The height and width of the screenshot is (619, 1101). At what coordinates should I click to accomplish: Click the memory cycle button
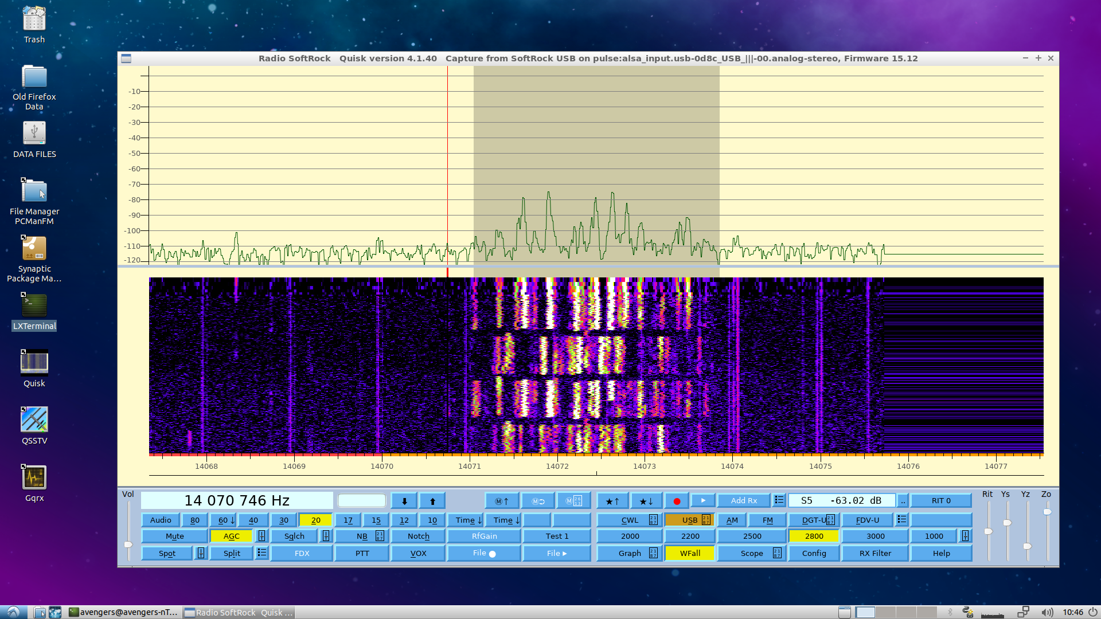tap(538, 501)
